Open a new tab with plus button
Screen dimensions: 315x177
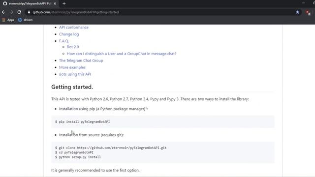click(64, 3)
